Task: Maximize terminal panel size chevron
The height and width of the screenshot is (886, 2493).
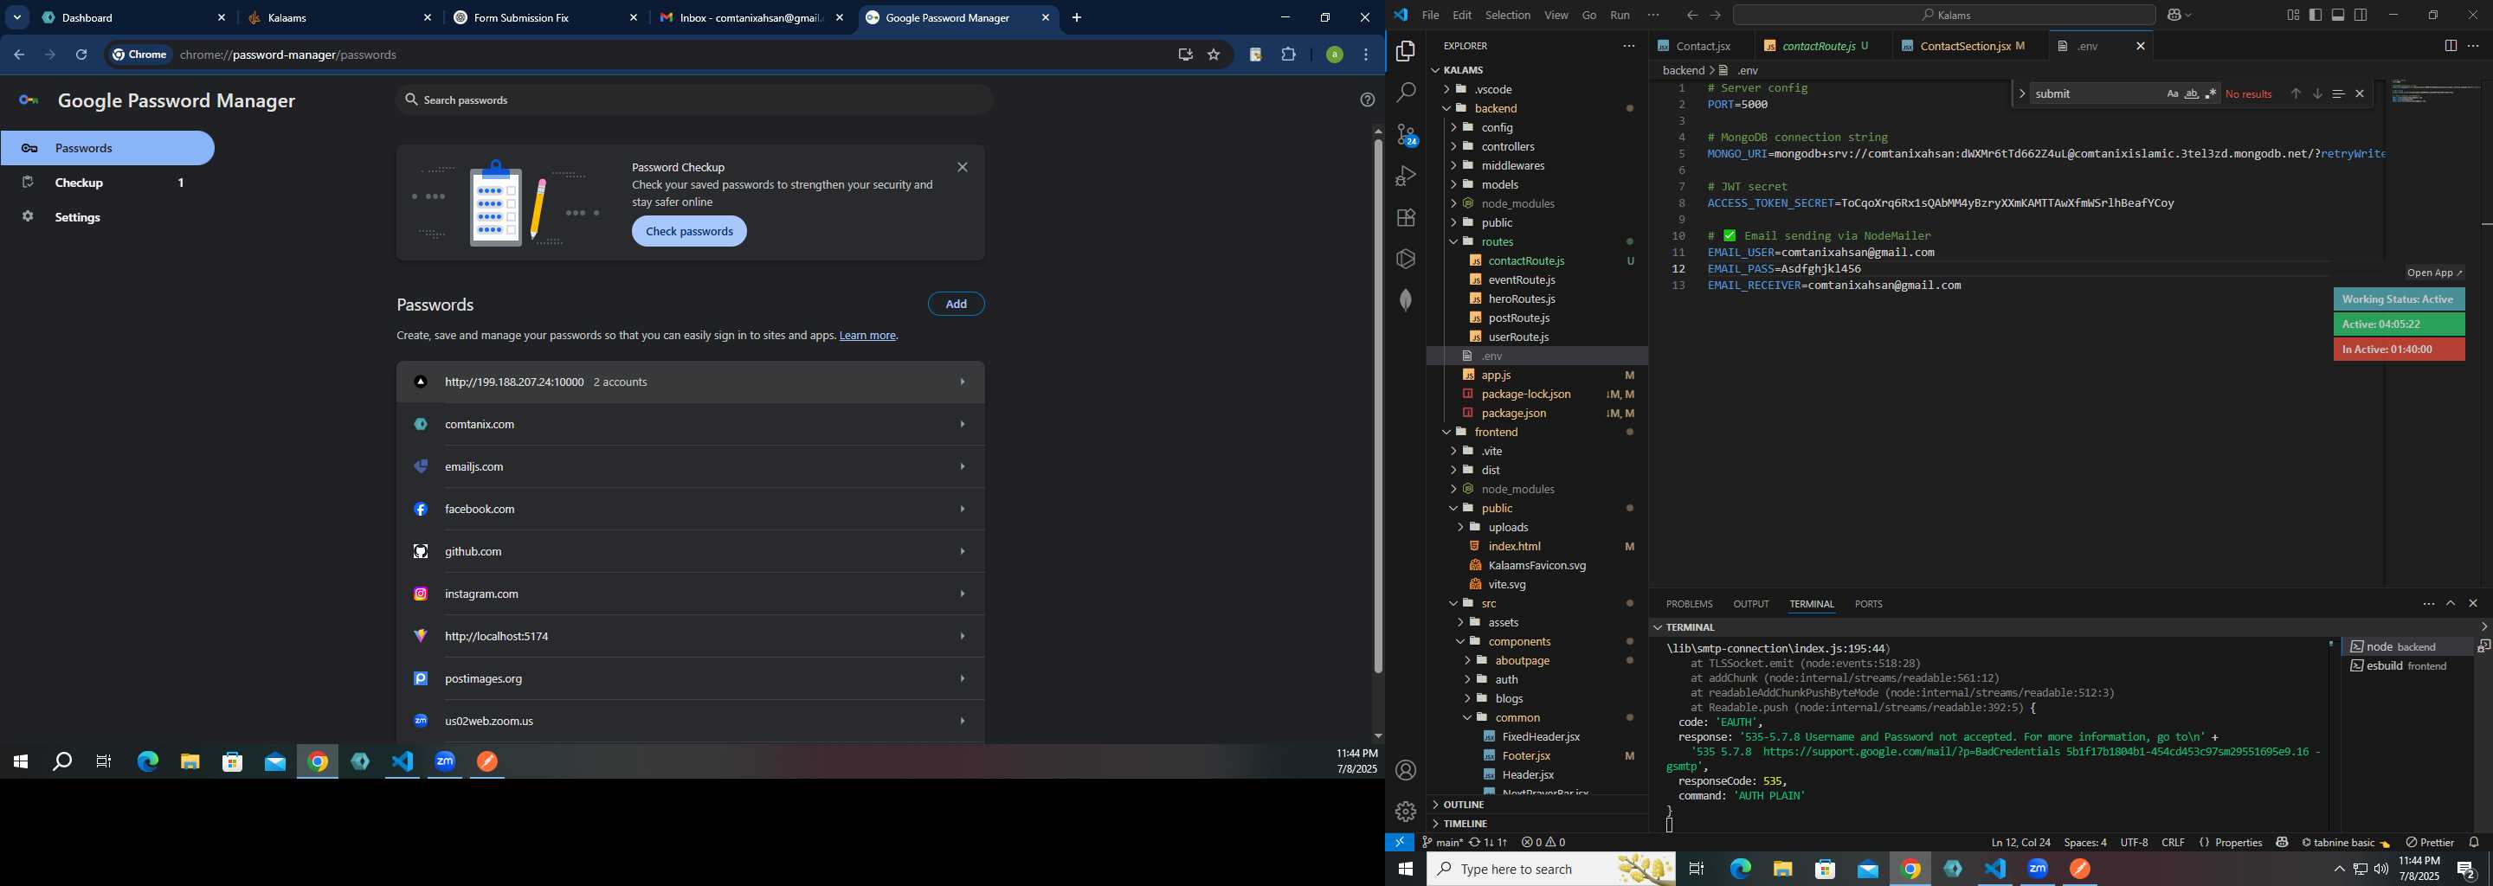Action: point(2451,604)
